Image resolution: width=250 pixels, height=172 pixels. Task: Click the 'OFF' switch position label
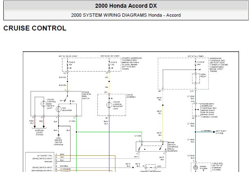[62, 100]
